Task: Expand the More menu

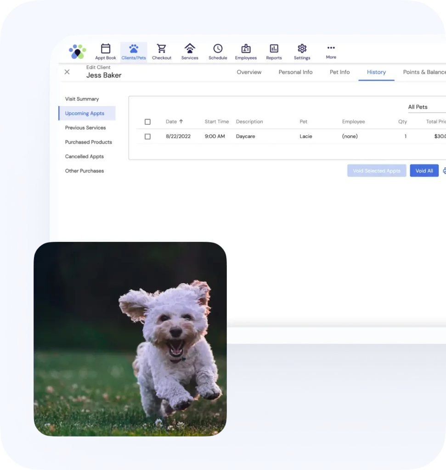Action: pyautogui.click(x=331, y=48)
